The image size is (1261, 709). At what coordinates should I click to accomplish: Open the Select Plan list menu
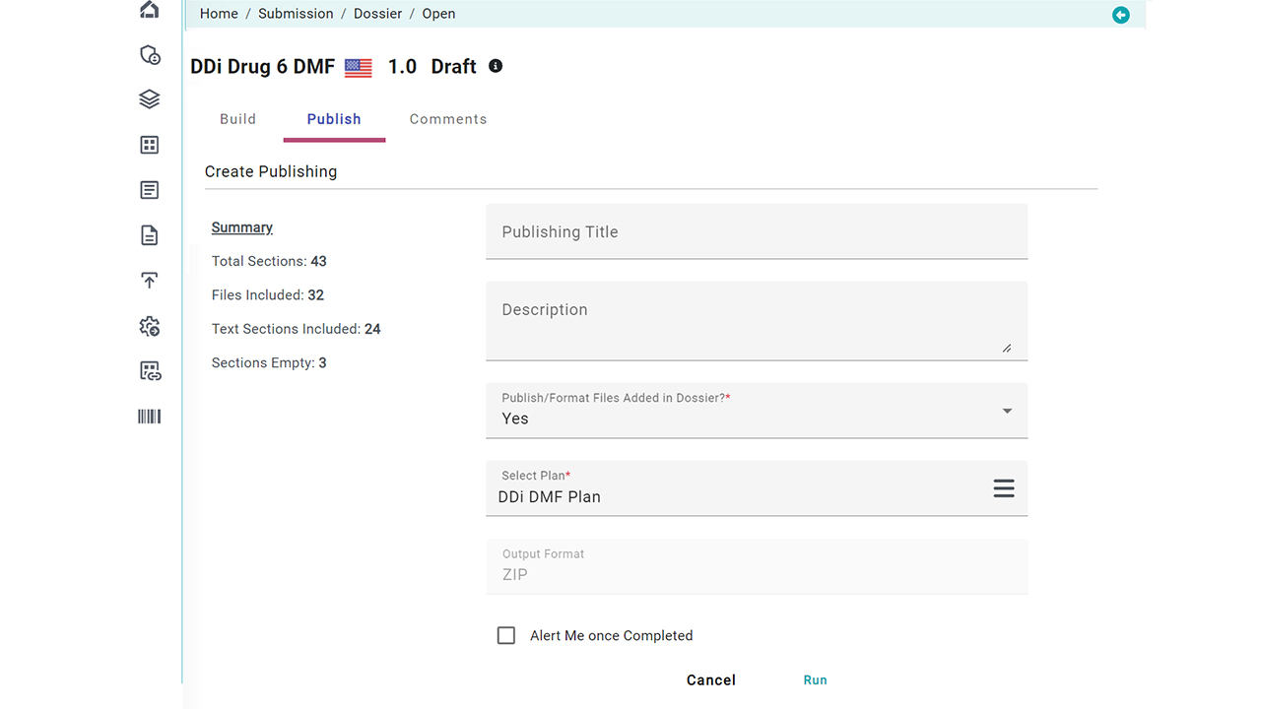(x=1003, y=488)
